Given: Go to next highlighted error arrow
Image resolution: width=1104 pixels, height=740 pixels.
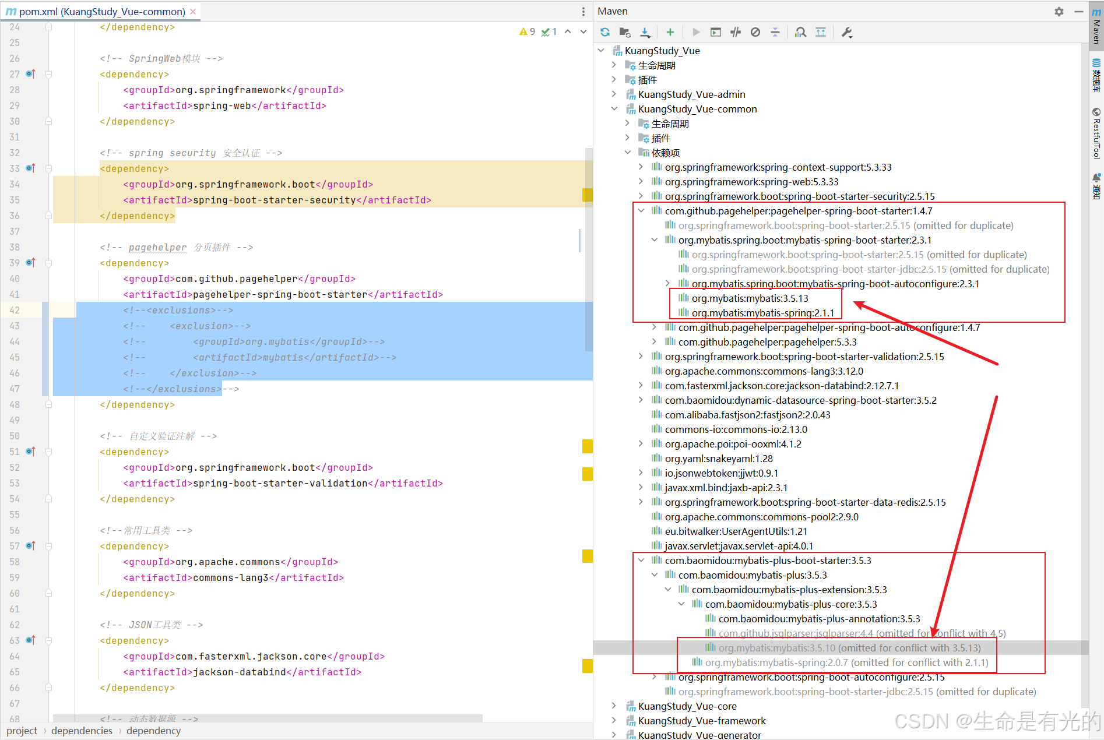Looking at the screenshot, I should (583, 31).
